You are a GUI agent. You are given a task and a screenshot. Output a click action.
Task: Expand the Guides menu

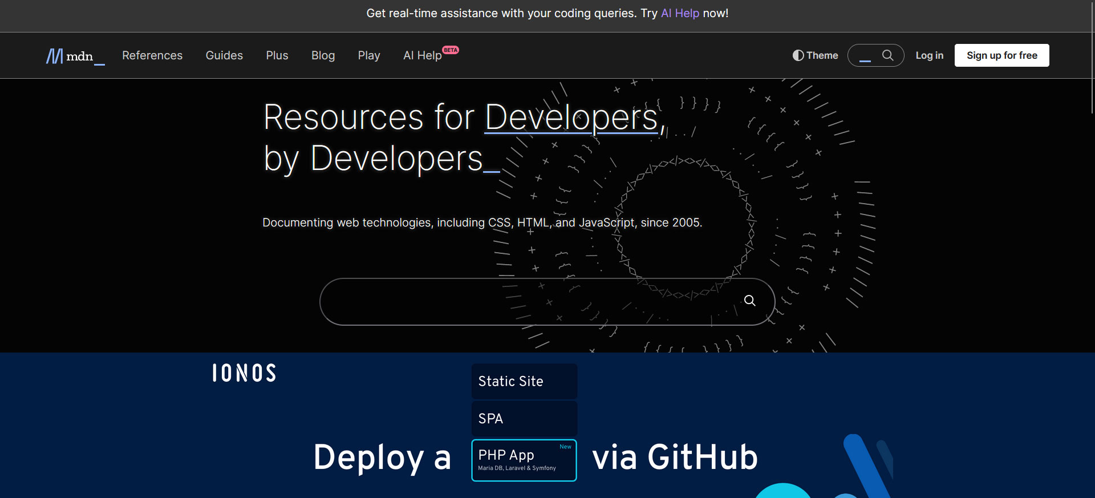coord(224,55)
